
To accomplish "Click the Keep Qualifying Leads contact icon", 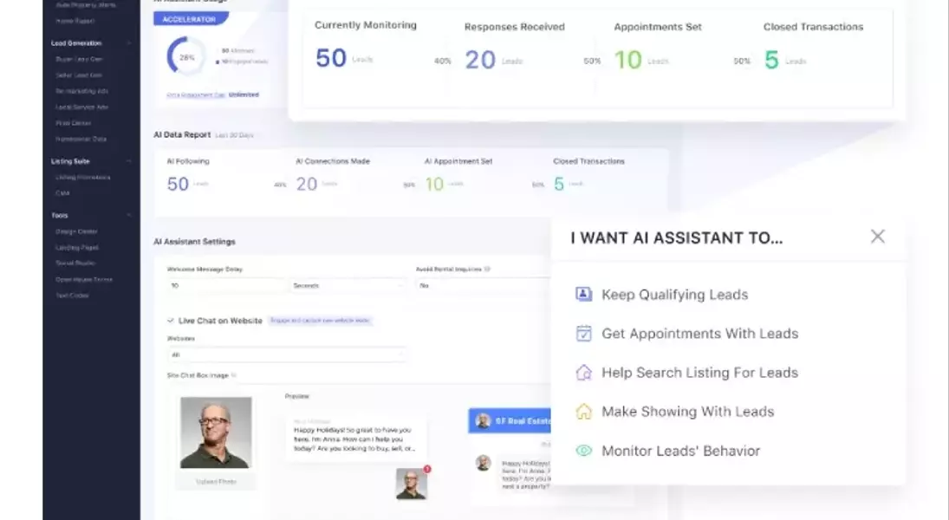I will tap(583, 295).
